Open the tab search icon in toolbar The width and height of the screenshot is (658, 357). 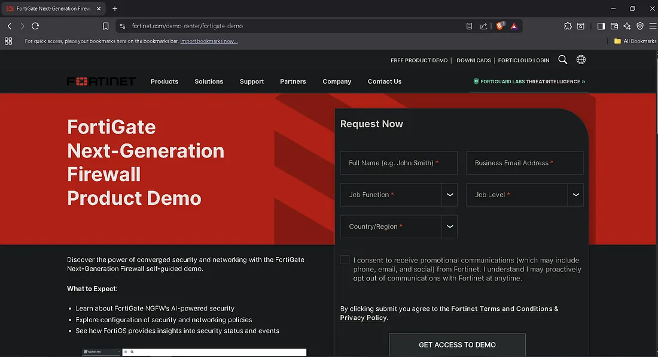click(580, 26)
